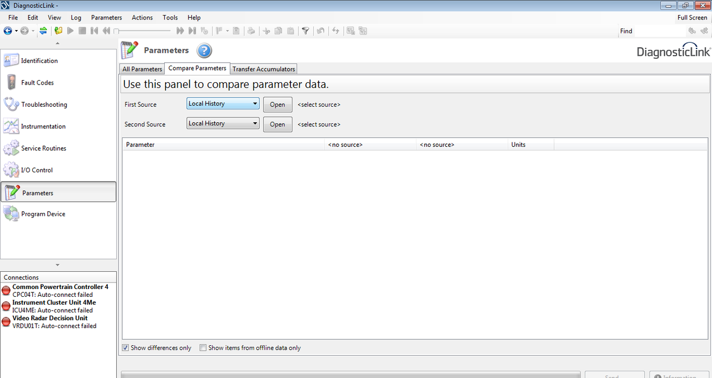Open the Help menu
Image resolution: width=712 pixels, height=378 pixels.
(x=194, y=17)
